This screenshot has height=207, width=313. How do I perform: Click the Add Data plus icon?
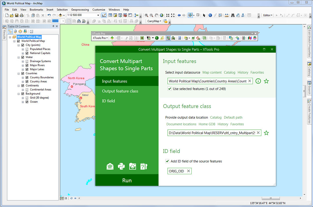tap(60, 15)
